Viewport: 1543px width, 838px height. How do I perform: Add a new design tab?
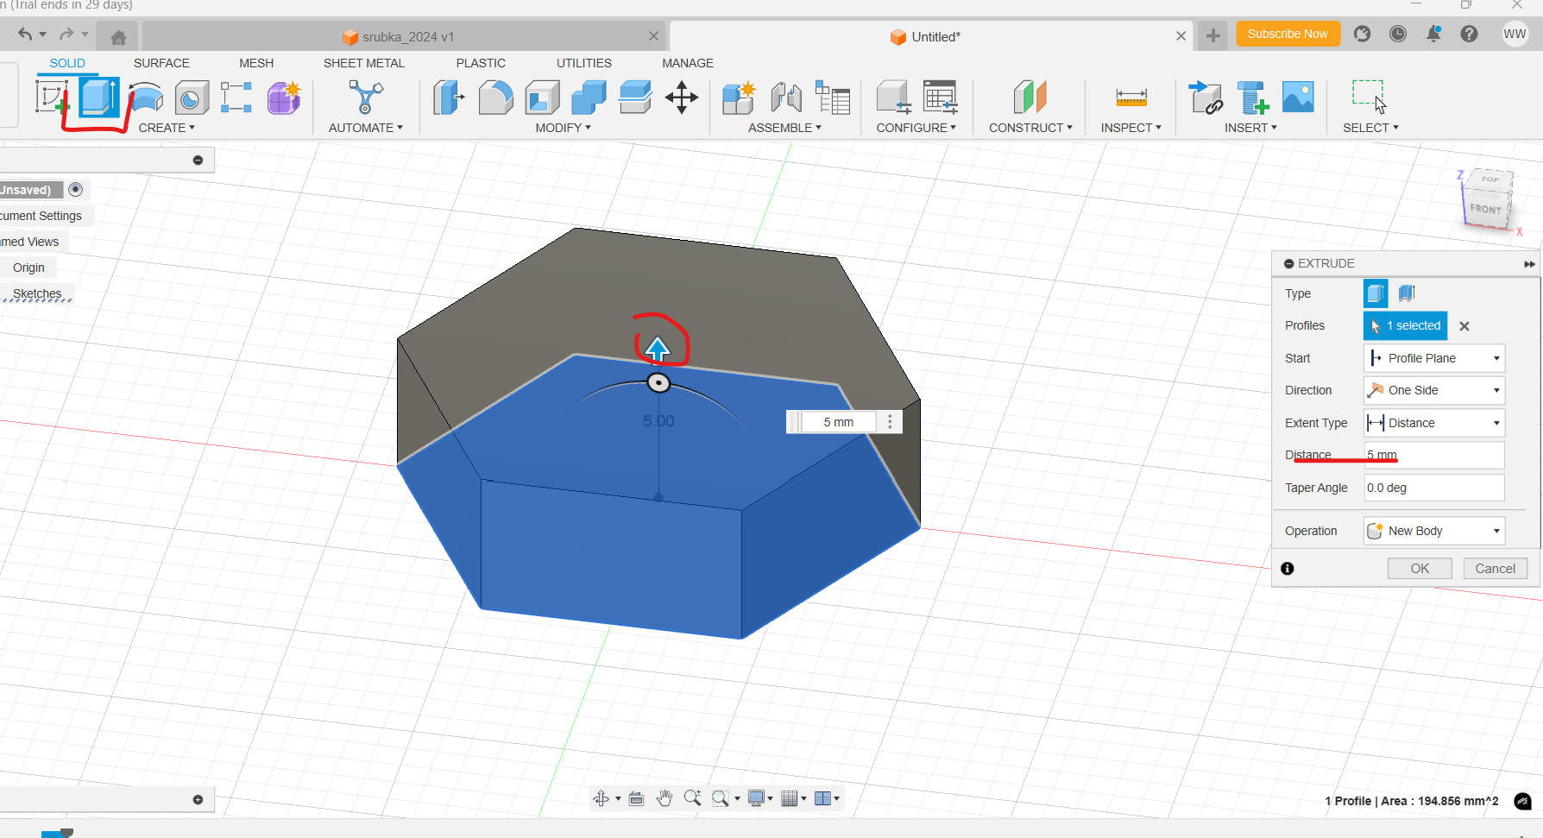pyautogui.click(x=1212, y=35)
